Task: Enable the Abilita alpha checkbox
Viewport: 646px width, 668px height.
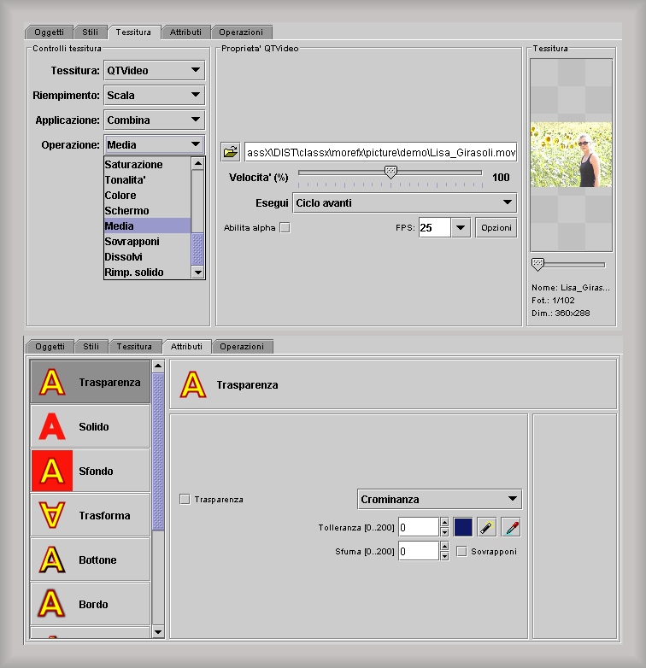Action: (285, 228)
